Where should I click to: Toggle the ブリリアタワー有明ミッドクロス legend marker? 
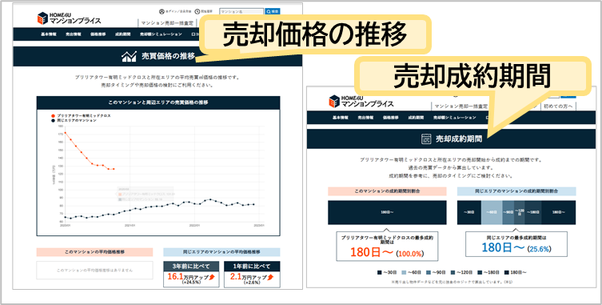(x=53, y=115)
